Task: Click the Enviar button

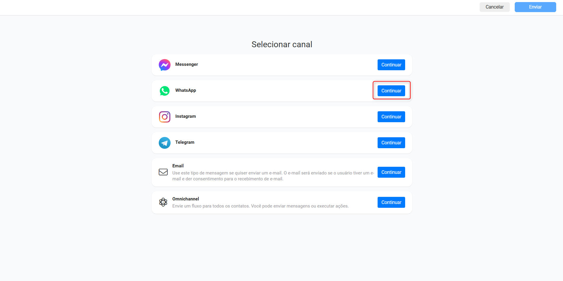Action: pyautogui.click(x=535, y=7)
